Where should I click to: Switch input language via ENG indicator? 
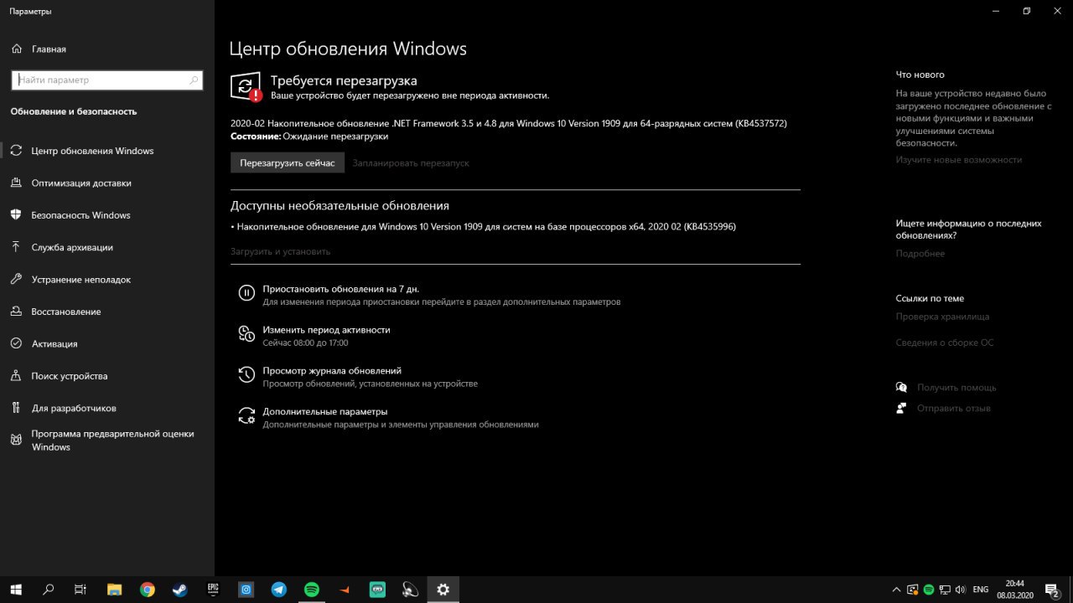981,590
